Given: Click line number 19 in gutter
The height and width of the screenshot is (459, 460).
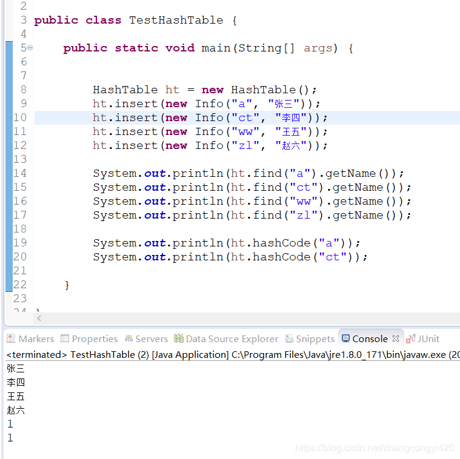Looking at the screenshot, I should [x=20, y=243].
